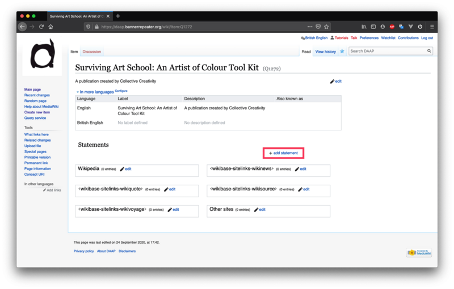Image resolution: width=454 pixels, height=289 pixels.
Task: Click into the Search DAAP field
Action: 386,51
